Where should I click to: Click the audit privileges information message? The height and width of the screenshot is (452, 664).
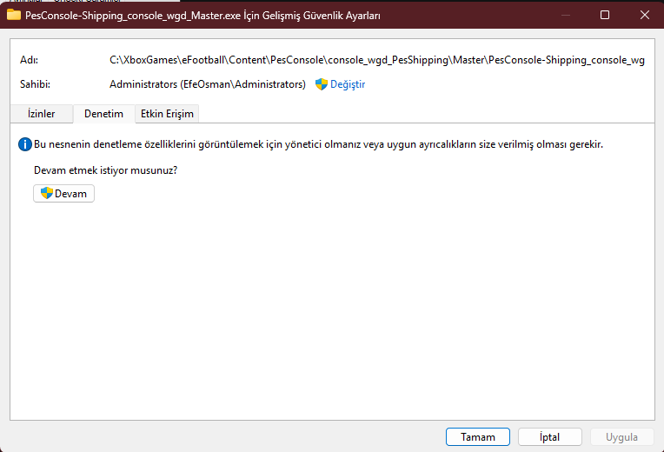[318, 144]
